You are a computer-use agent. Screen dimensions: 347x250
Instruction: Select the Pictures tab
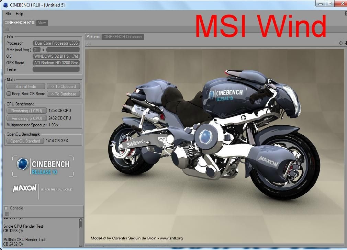93,37
